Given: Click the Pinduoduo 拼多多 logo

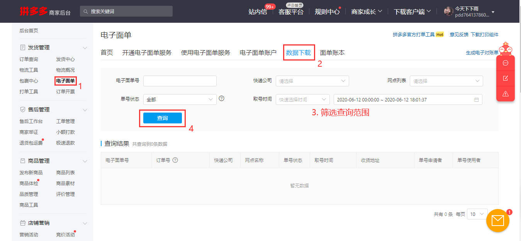Looking at the screenshot, I should [34, 11].
